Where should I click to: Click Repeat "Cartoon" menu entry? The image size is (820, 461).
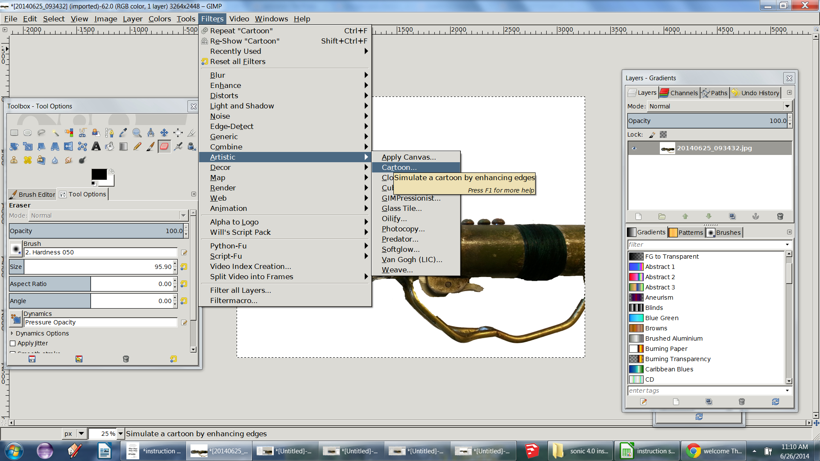point(285,31)
